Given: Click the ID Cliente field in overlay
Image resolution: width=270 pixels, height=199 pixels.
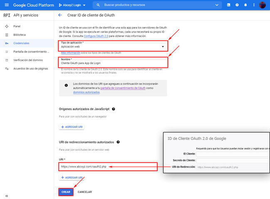Looking at the screenshot, I should coord(233,154).
